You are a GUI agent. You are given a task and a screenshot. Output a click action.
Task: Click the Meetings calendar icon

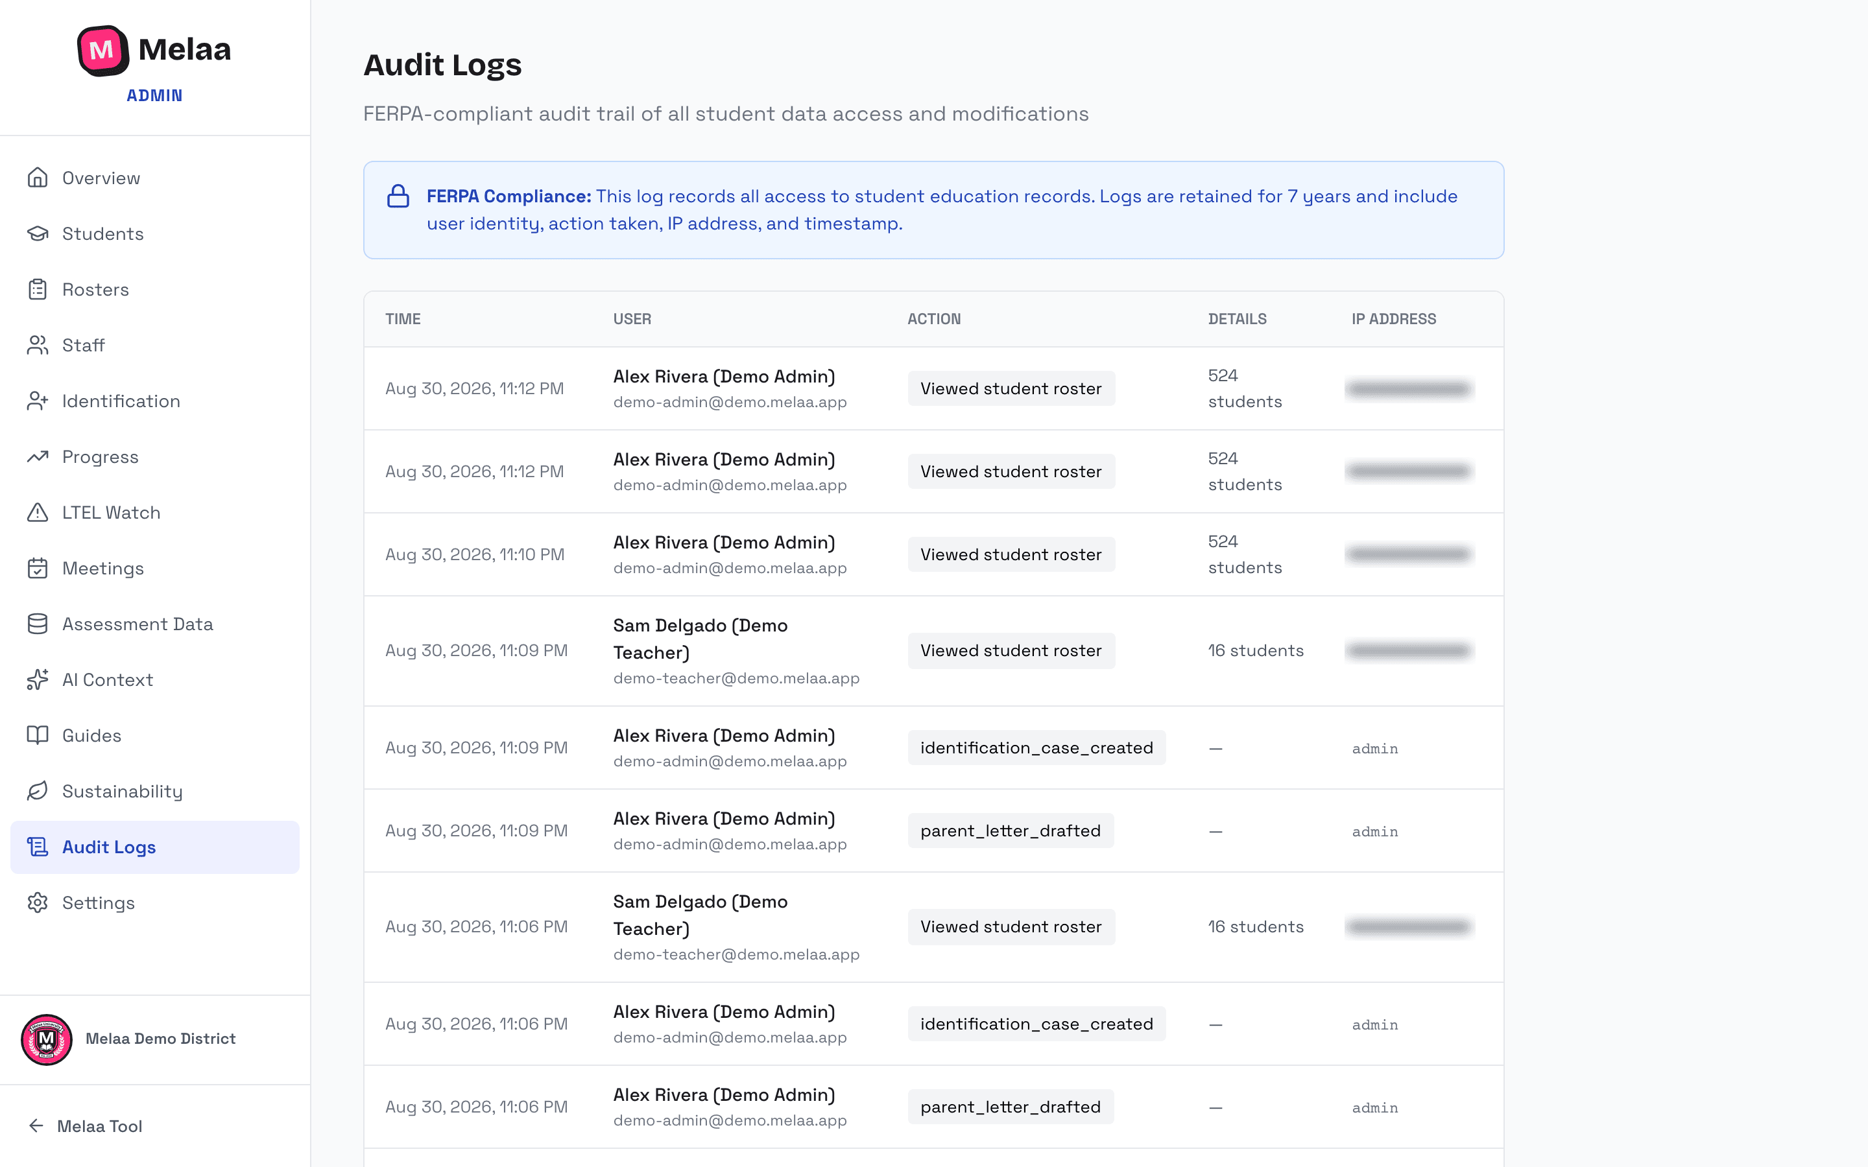pos(37,568)
